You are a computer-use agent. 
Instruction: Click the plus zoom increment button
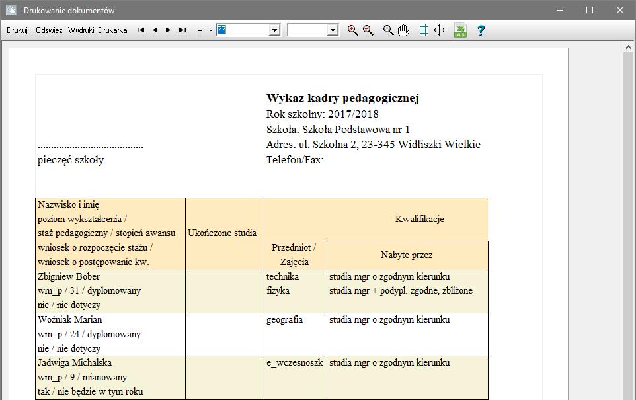(x=200, y=31)
